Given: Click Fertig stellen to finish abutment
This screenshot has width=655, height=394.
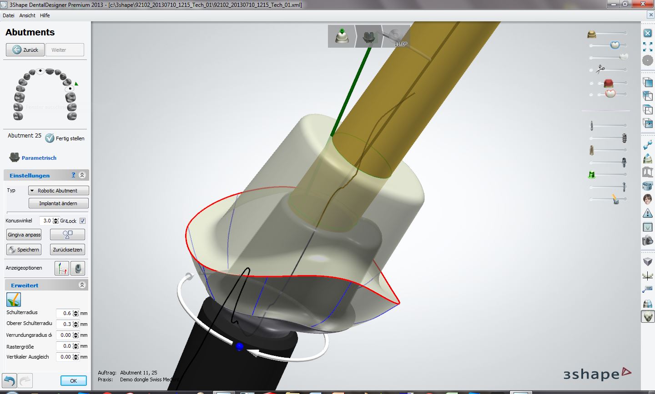Looking at the screenshot, I should pos(65,138).
